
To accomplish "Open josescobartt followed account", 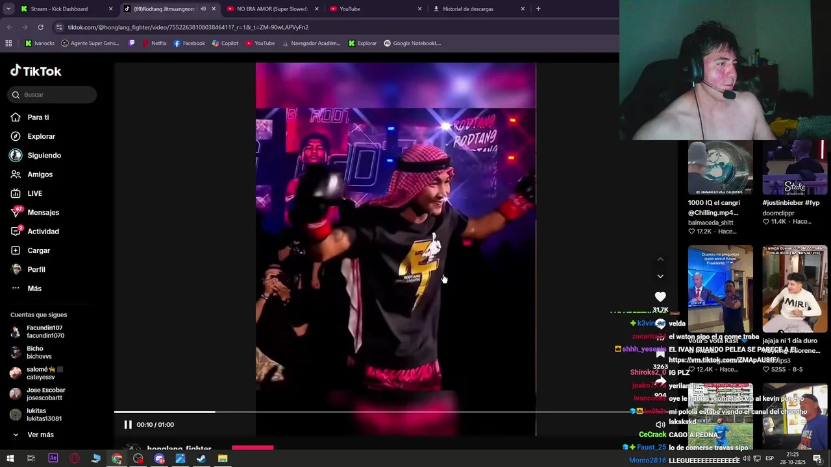I will pos(39,394).
